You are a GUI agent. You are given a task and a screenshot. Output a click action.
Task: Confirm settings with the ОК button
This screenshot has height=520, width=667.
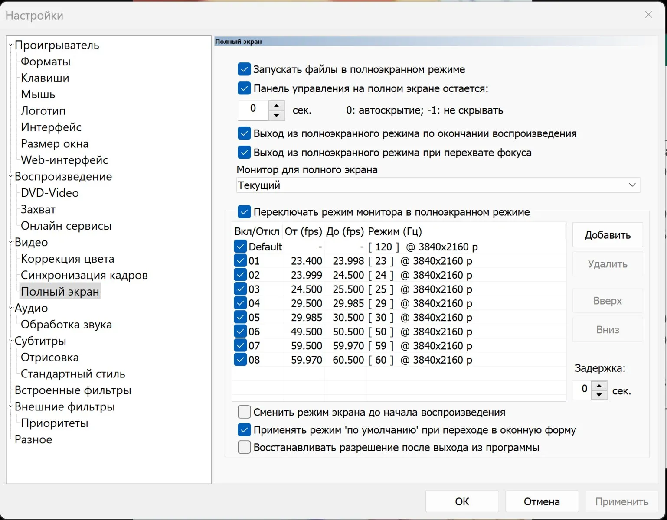[462, 501]
